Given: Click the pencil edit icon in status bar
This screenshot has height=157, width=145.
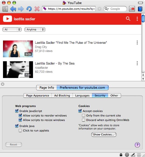Looking at the screenshot, I should (x=133, y=155).
